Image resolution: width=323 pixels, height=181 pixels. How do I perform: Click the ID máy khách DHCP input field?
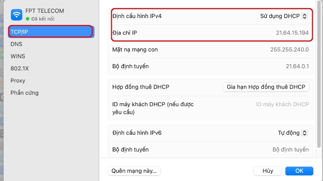point(282,104)
